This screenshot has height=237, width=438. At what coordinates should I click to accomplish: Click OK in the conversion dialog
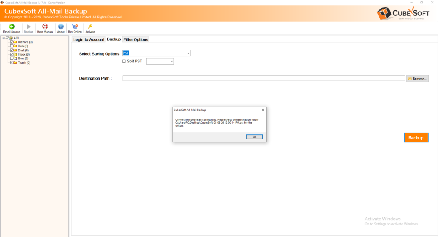pyautogui.click(x=254, y=137)
